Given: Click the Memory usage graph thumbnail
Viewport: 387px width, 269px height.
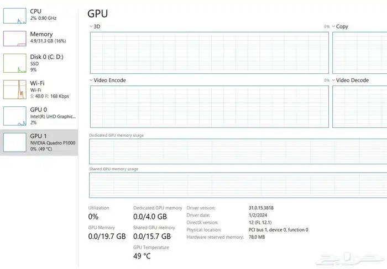Looking at the screenshot, I should point(15,38).
